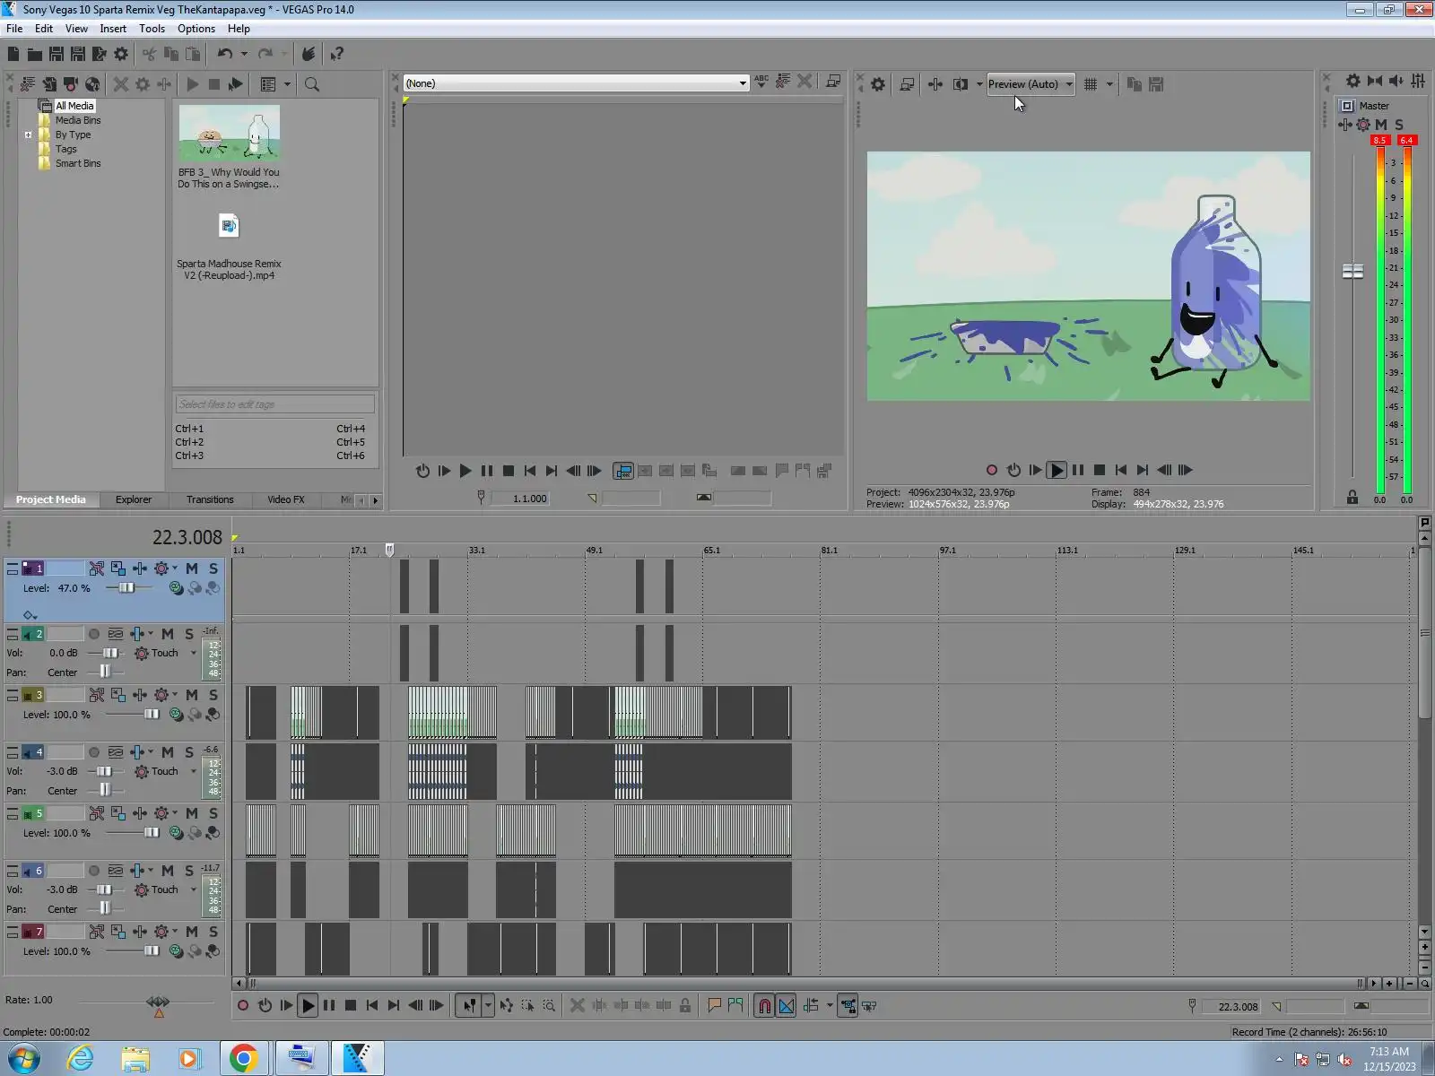
Task: Click the media tags input field
Action: tap(274, 404)
